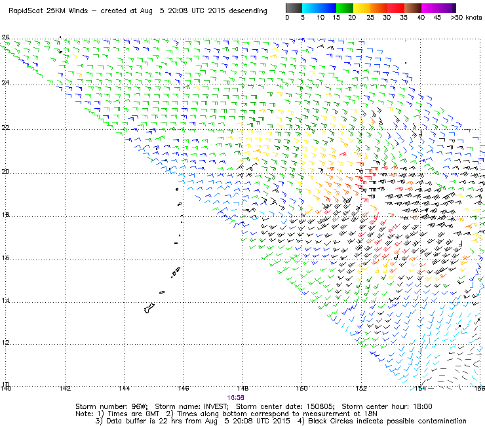Click the longitude axis label '146'
Screen dimensions: 485x426
tap(184, 388)
